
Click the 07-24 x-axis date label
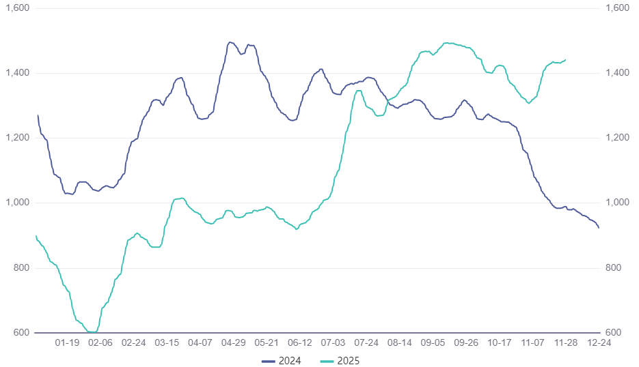[367, 344]
